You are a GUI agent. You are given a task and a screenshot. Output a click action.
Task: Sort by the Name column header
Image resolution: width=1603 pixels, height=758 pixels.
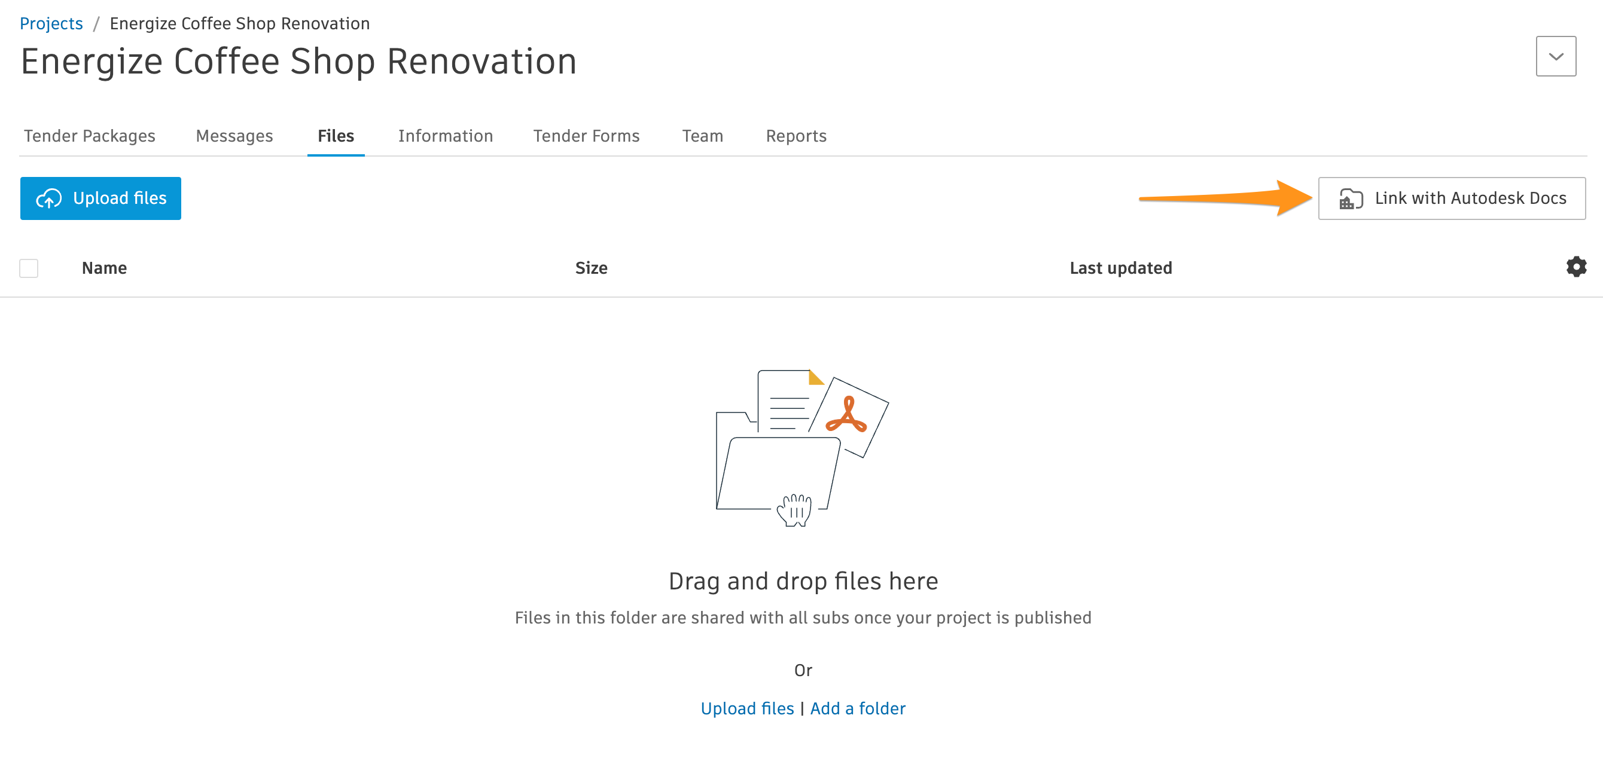103,267
